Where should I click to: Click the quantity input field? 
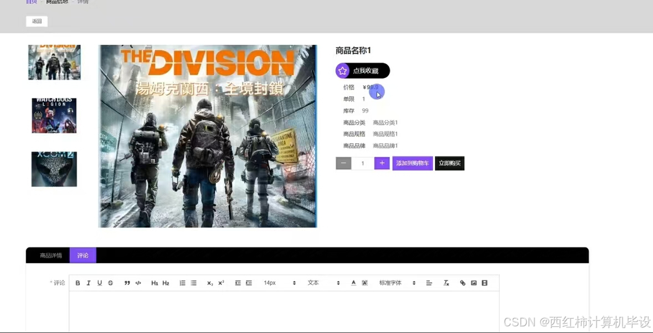(x=363, y=163)
